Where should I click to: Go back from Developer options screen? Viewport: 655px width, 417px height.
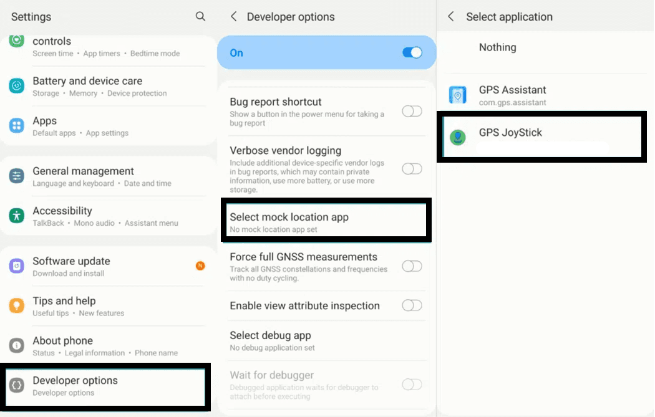pyautogui.click(x=234, y=17)
